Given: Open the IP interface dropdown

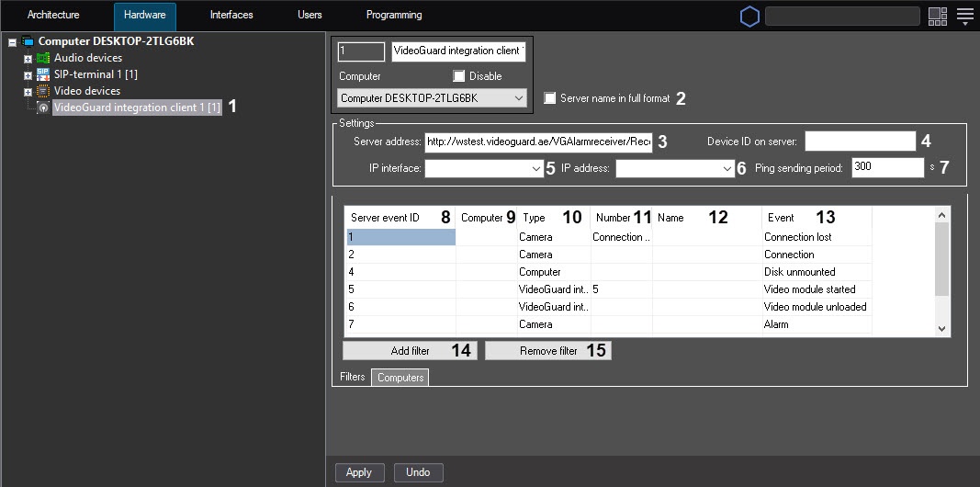Looking at the screenshot, I should (536, 169).
